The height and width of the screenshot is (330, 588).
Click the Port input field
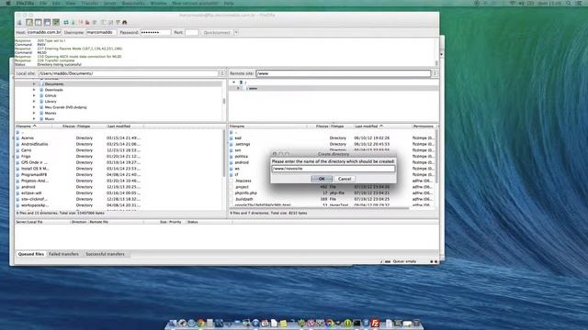click(192, 33)
